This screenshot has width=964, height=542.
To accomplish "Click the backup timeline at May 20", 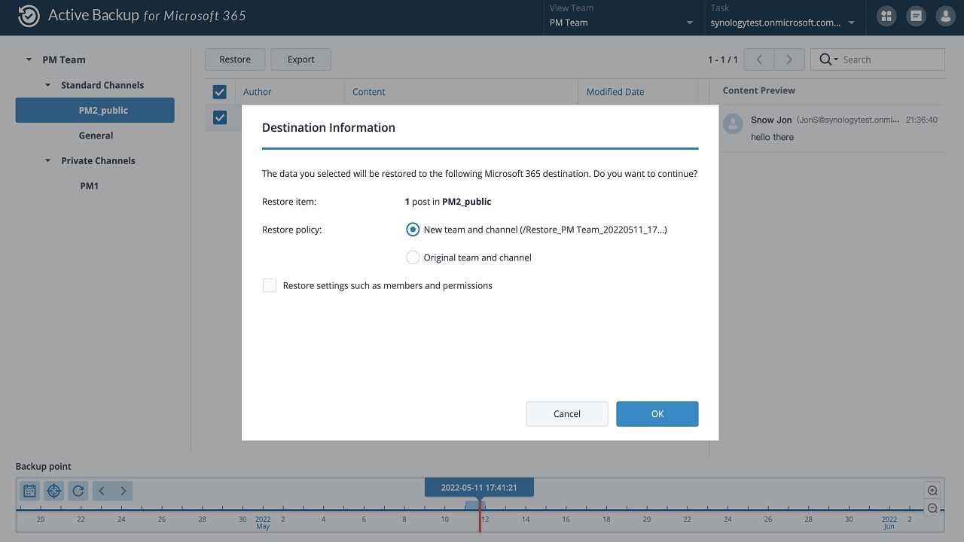I will click(x=647, y=519).
